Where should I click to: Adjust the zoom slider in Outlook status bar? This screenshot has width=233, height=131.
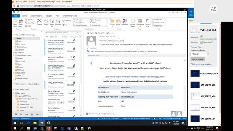tap(172, 119)
